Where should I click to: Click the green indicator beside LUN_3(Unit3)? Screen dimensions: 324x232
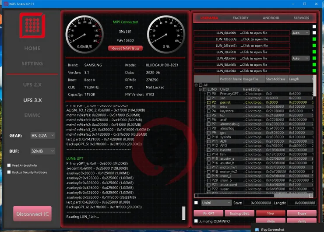[314, 52]
